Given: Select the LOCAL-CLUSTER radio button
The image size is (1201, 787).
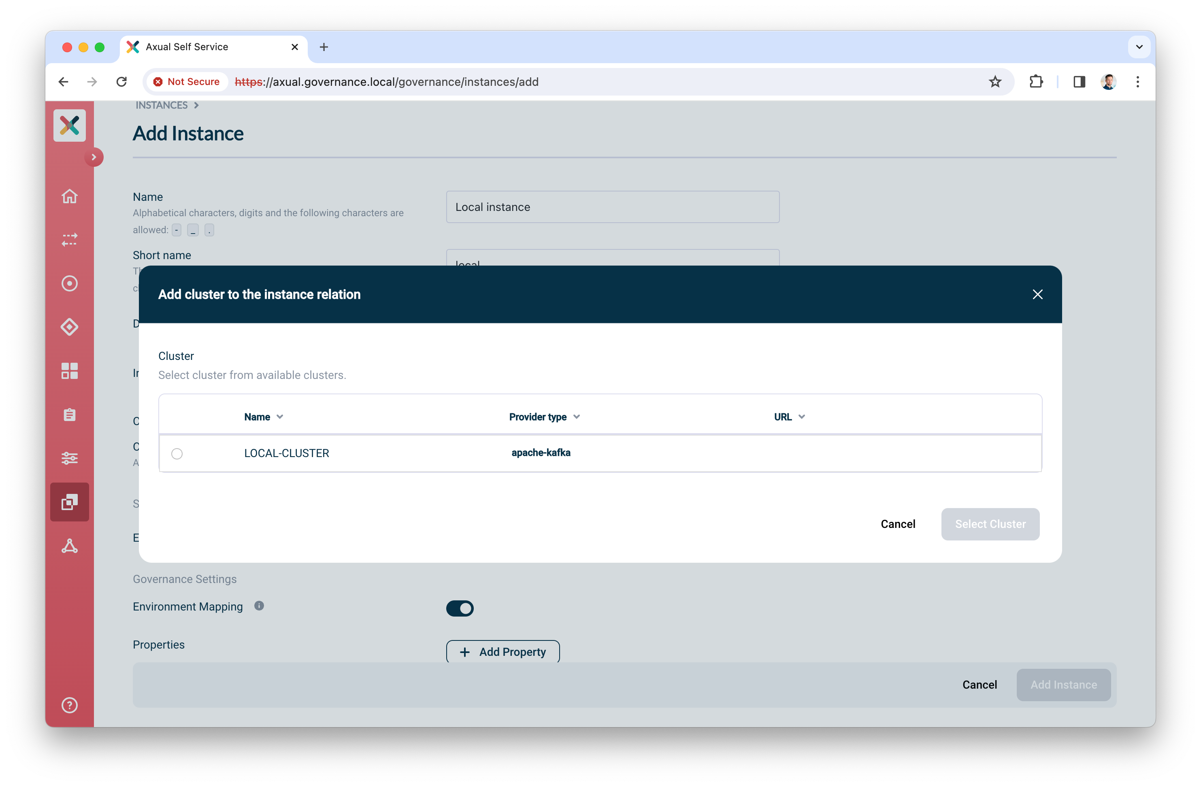Looking at the screenshot, I should [177, 453].
